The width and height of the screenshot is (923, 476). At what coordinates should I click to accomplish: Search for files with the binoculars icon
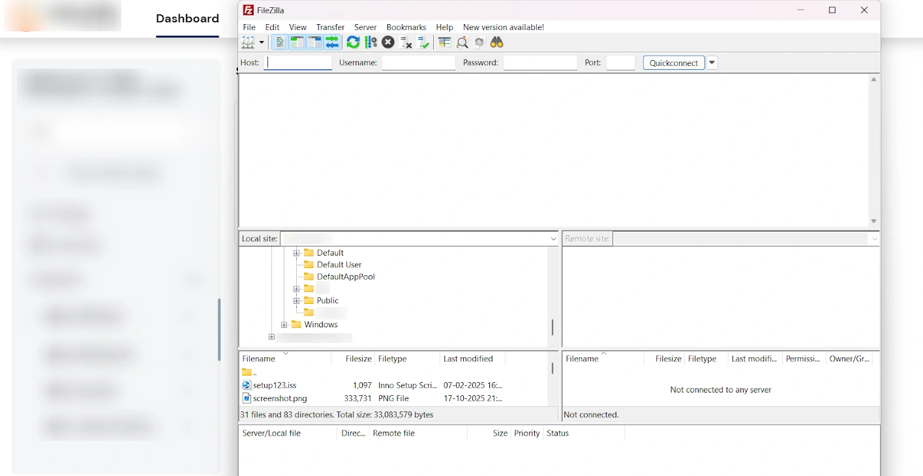pyautogui.click(x=496, y=42)
